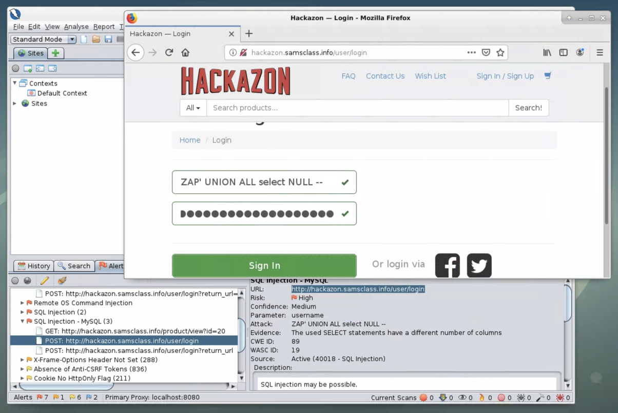Expand X-Frame-Options Header Not Set alert
This screenshot has width=618, height=413.
pos(22,360)
